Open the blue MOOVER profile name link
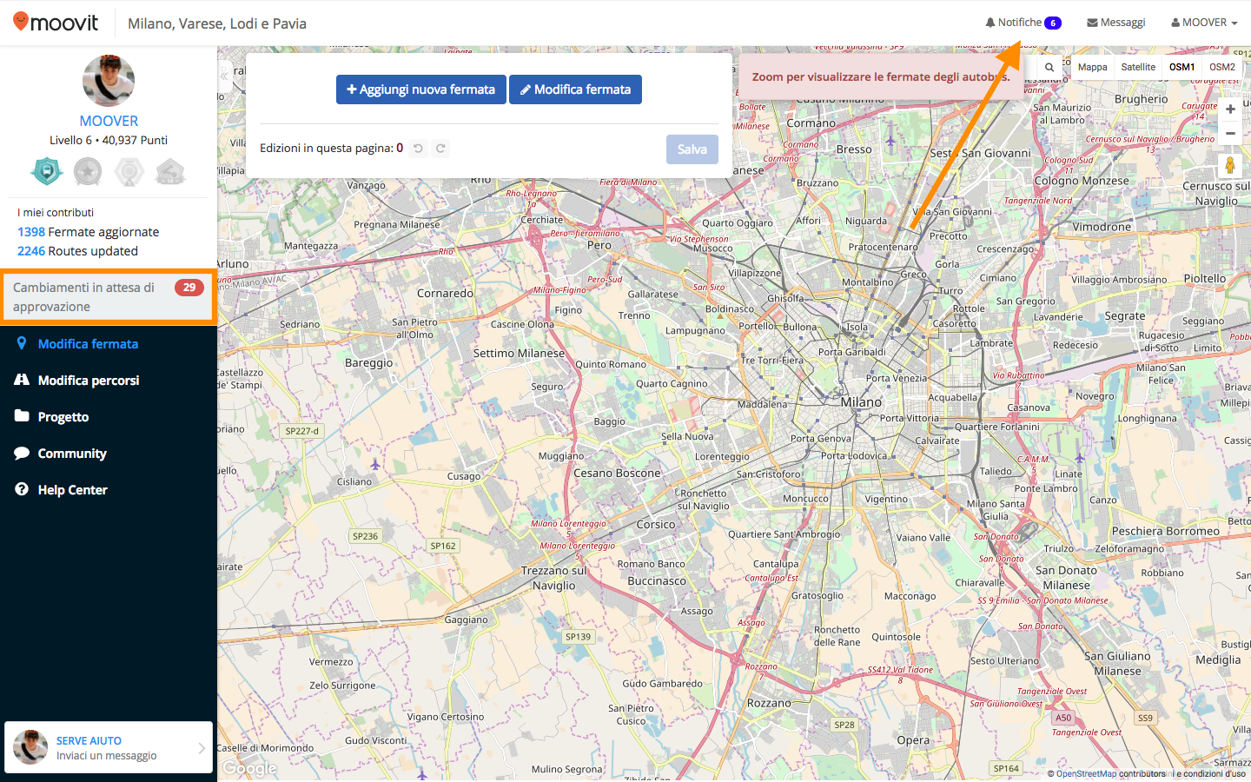 pyautogui.click(x=109, y=121)
